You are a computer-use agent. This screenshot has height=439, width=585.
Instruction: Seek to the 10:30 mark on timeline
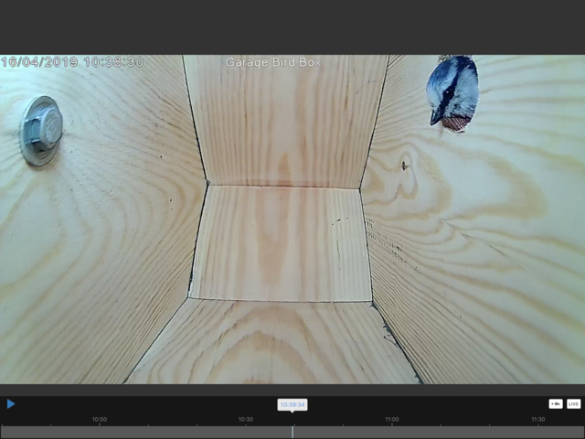[246, 420]
